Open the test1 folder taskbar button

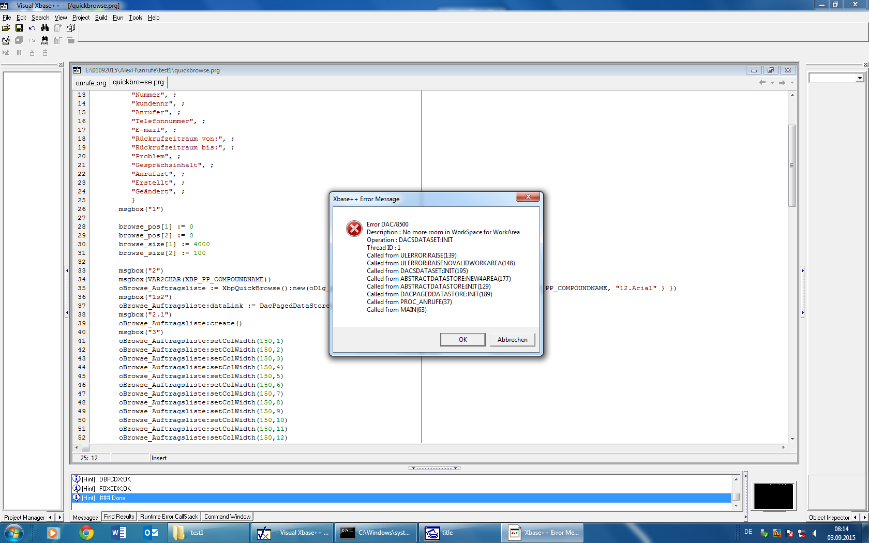(x=209, y=533)
